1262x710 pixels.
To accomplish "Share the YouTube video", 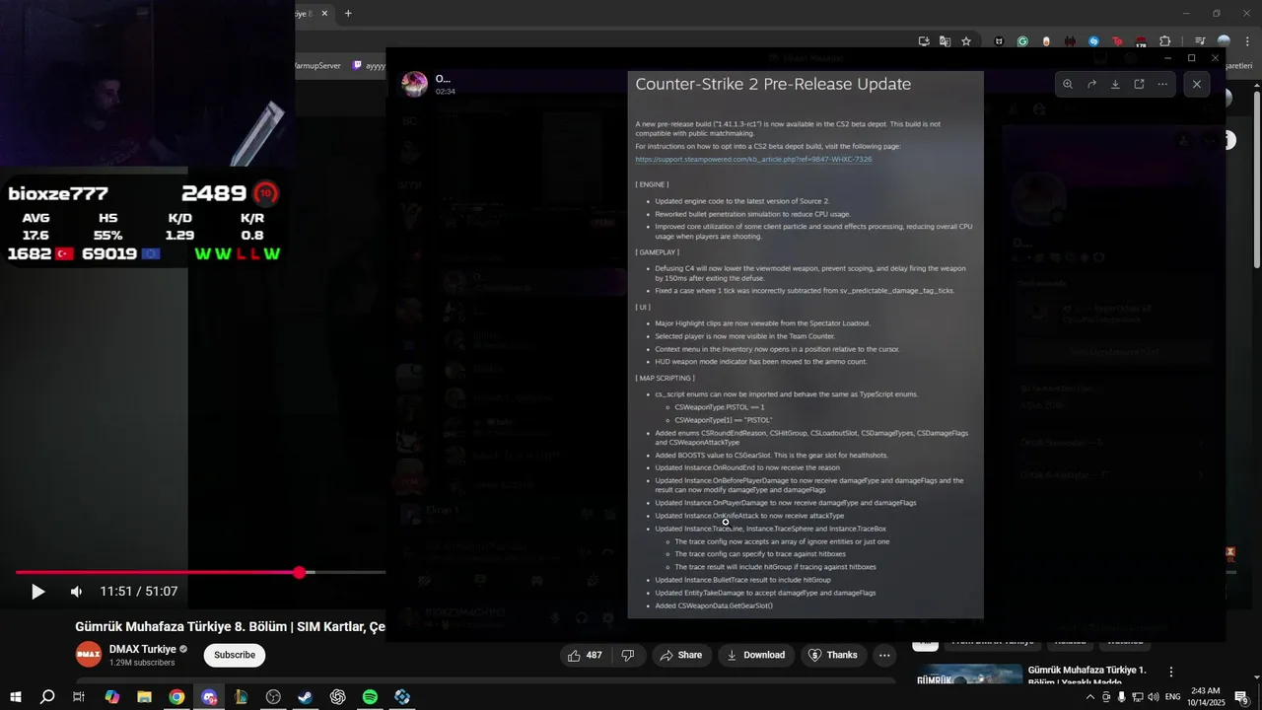I will (x=681, y=655).
